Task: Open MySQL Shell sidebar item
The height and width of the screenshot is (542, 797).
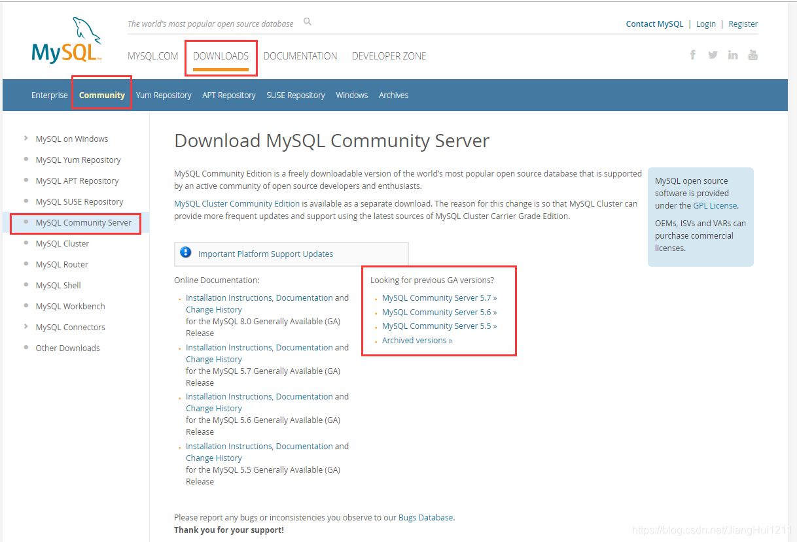Action: pos(58,286)
